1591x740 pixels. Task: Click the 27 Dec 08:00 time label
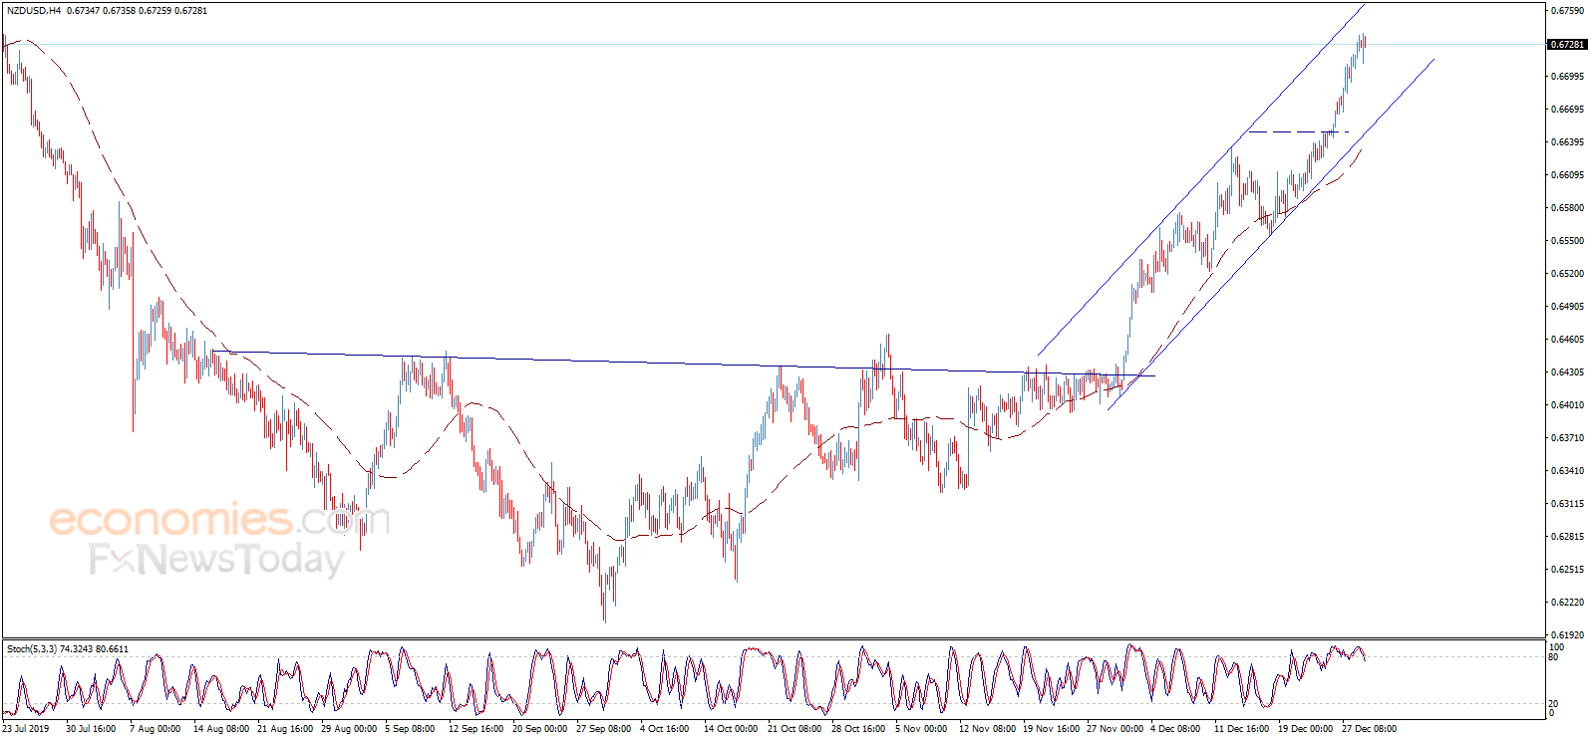click(x=1369, y=729)
